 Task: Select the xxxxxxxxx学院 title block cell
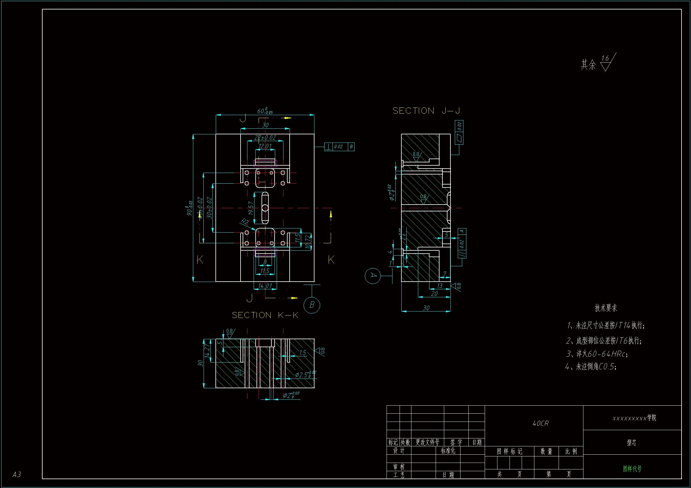634,418
